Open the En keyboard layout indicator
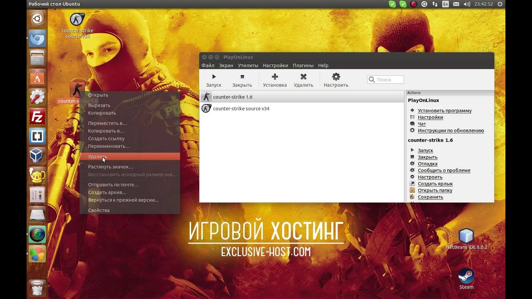Screen dimensions: 532x299 coord(446,4)
